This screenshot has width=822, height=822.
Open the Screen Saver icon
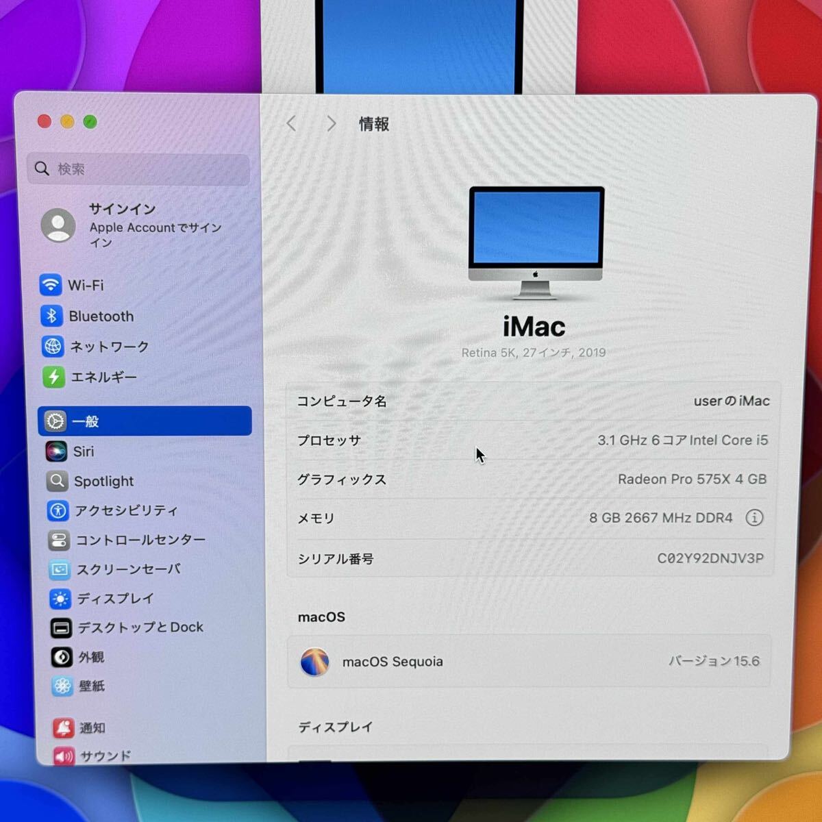pyautogui.click(x=60, y=569)
